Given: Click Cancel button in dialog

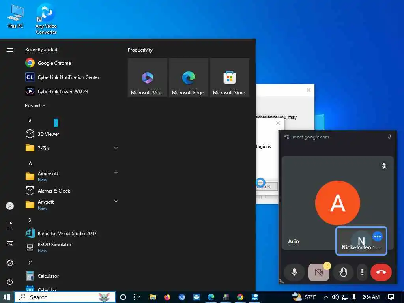Looking at the screenshot, I should point(266,187).
